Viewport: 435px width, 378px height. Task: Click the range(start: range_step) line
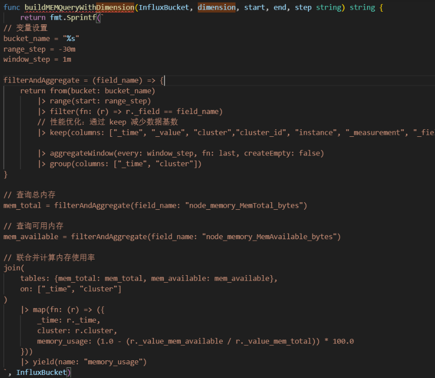click(95, 101)
